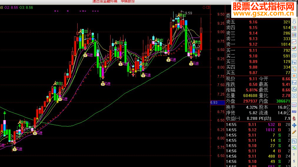Image resolution: width=298 pixels, height=167 pixels.
Task: Open the F5 chart switch icon
Action: (x=294, y=141)
